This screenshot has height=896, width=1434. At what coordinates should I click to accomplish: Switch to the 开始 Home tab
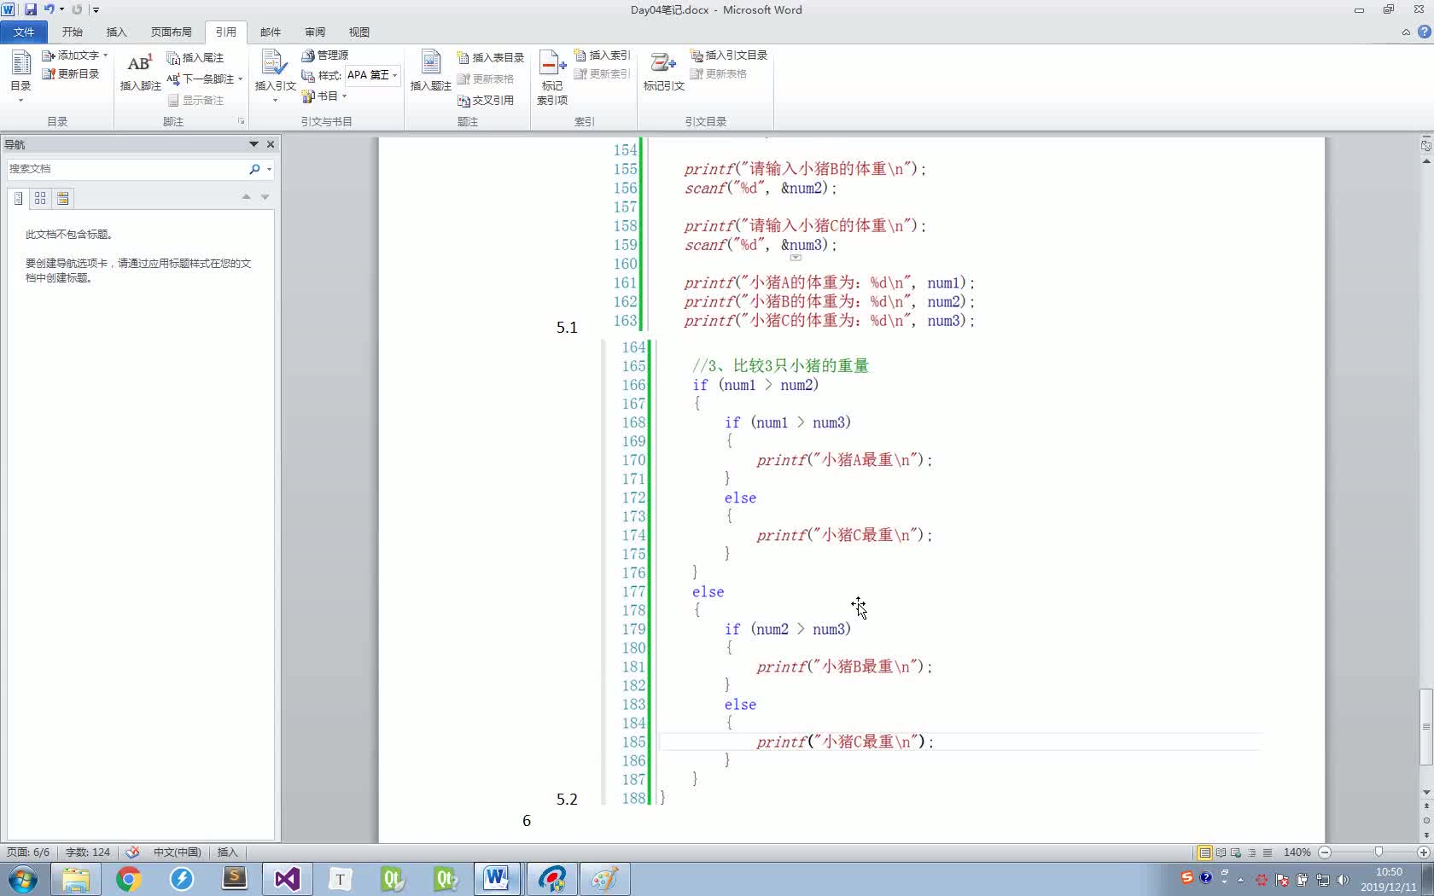click(x=72, y=32)
